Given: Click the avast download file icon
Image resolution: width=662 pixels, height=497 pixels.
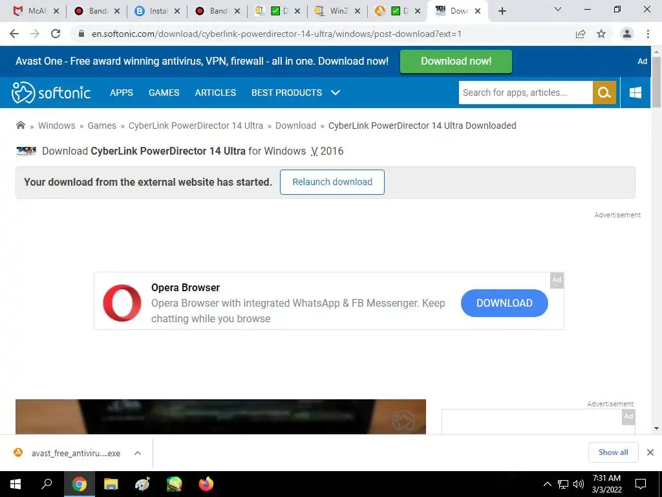Looking at the screenshot, I should point(18,452).
